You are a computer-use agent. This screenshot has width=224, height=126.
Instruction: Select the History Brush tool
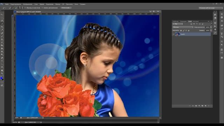tap(2, 42)
